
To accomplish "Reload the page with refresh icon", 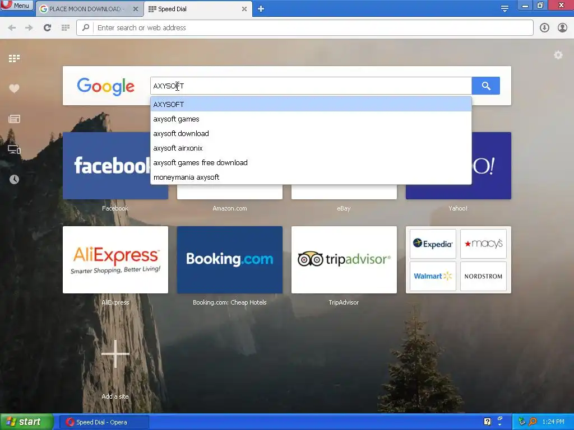I will tap(47, 28).
